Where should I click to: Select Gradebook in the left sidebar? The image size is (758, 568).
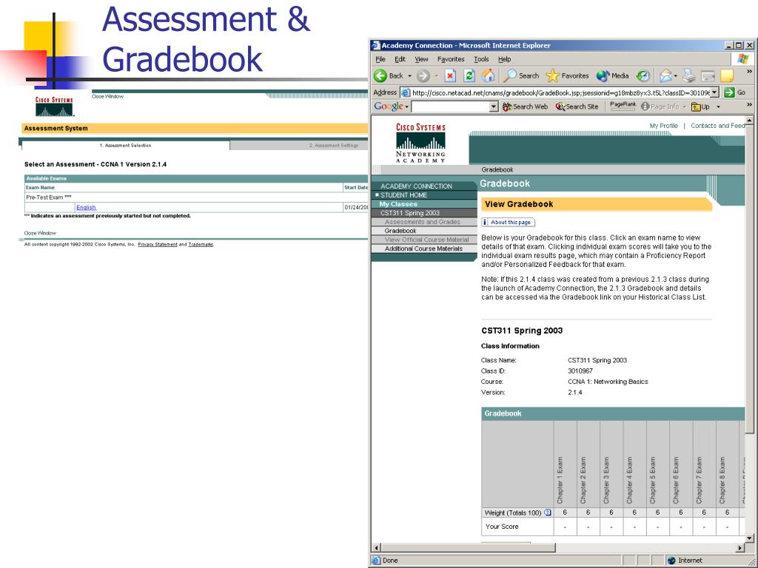[x=400, y=231]
